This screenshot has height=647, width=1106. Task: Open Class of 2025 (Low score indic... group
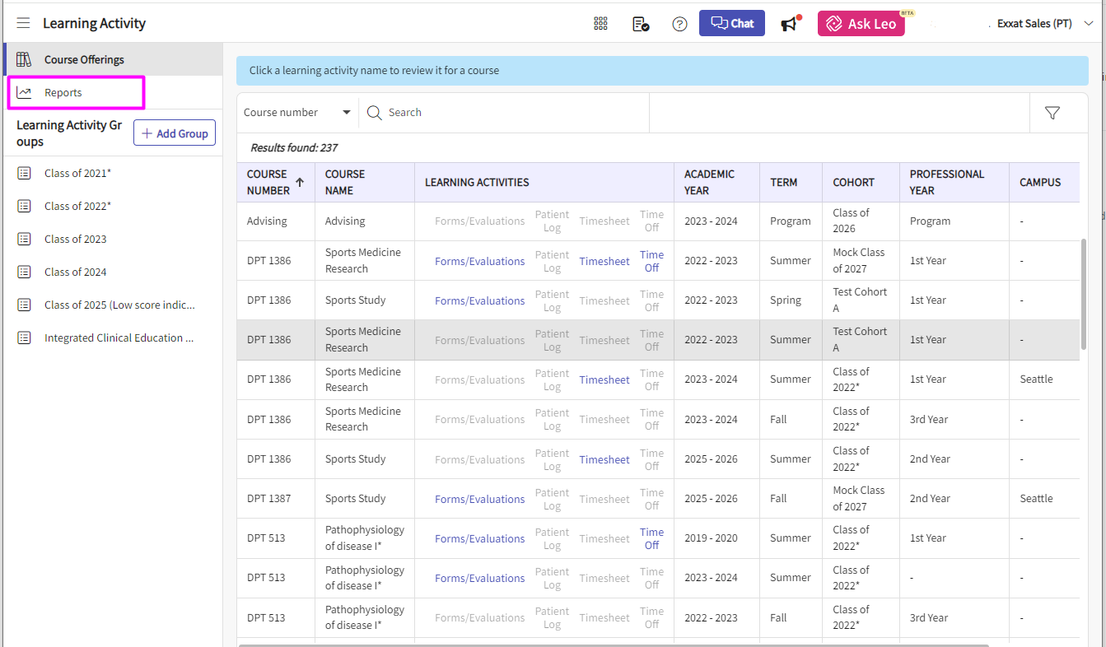(119, 305)
